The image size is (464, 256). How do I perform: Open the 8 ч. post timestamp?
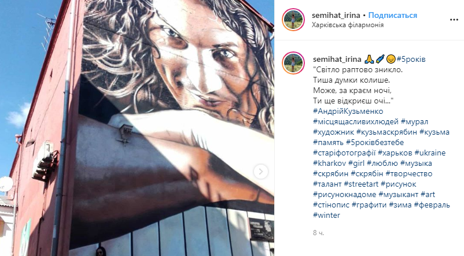(318, 233)
